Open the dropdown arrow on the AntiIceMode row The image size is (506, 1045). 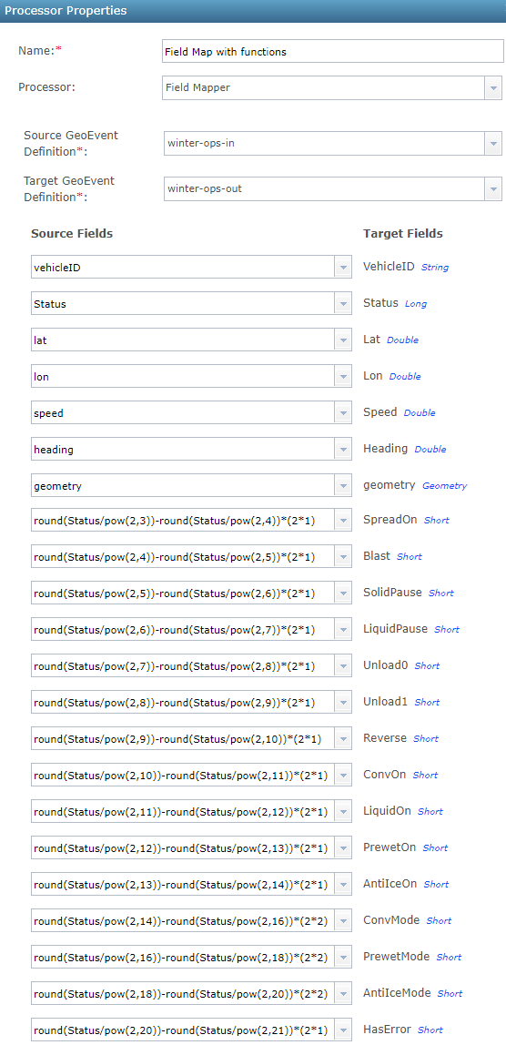tap(343, 994)
